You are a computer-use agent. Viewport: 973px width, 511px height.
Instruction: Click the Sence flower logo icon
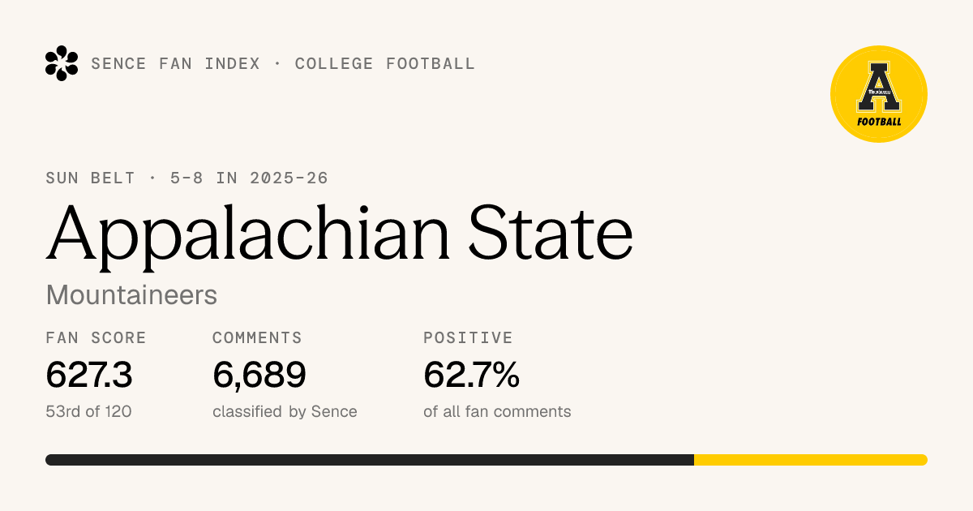(x=62, y=63)
